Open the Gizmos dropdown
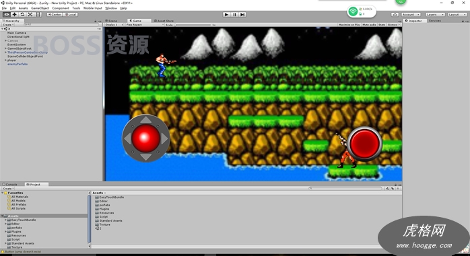The image size is (470, 256). click(393, 25)
